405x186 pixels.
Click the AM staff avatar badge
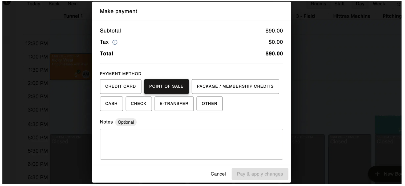tap(86, 74)
